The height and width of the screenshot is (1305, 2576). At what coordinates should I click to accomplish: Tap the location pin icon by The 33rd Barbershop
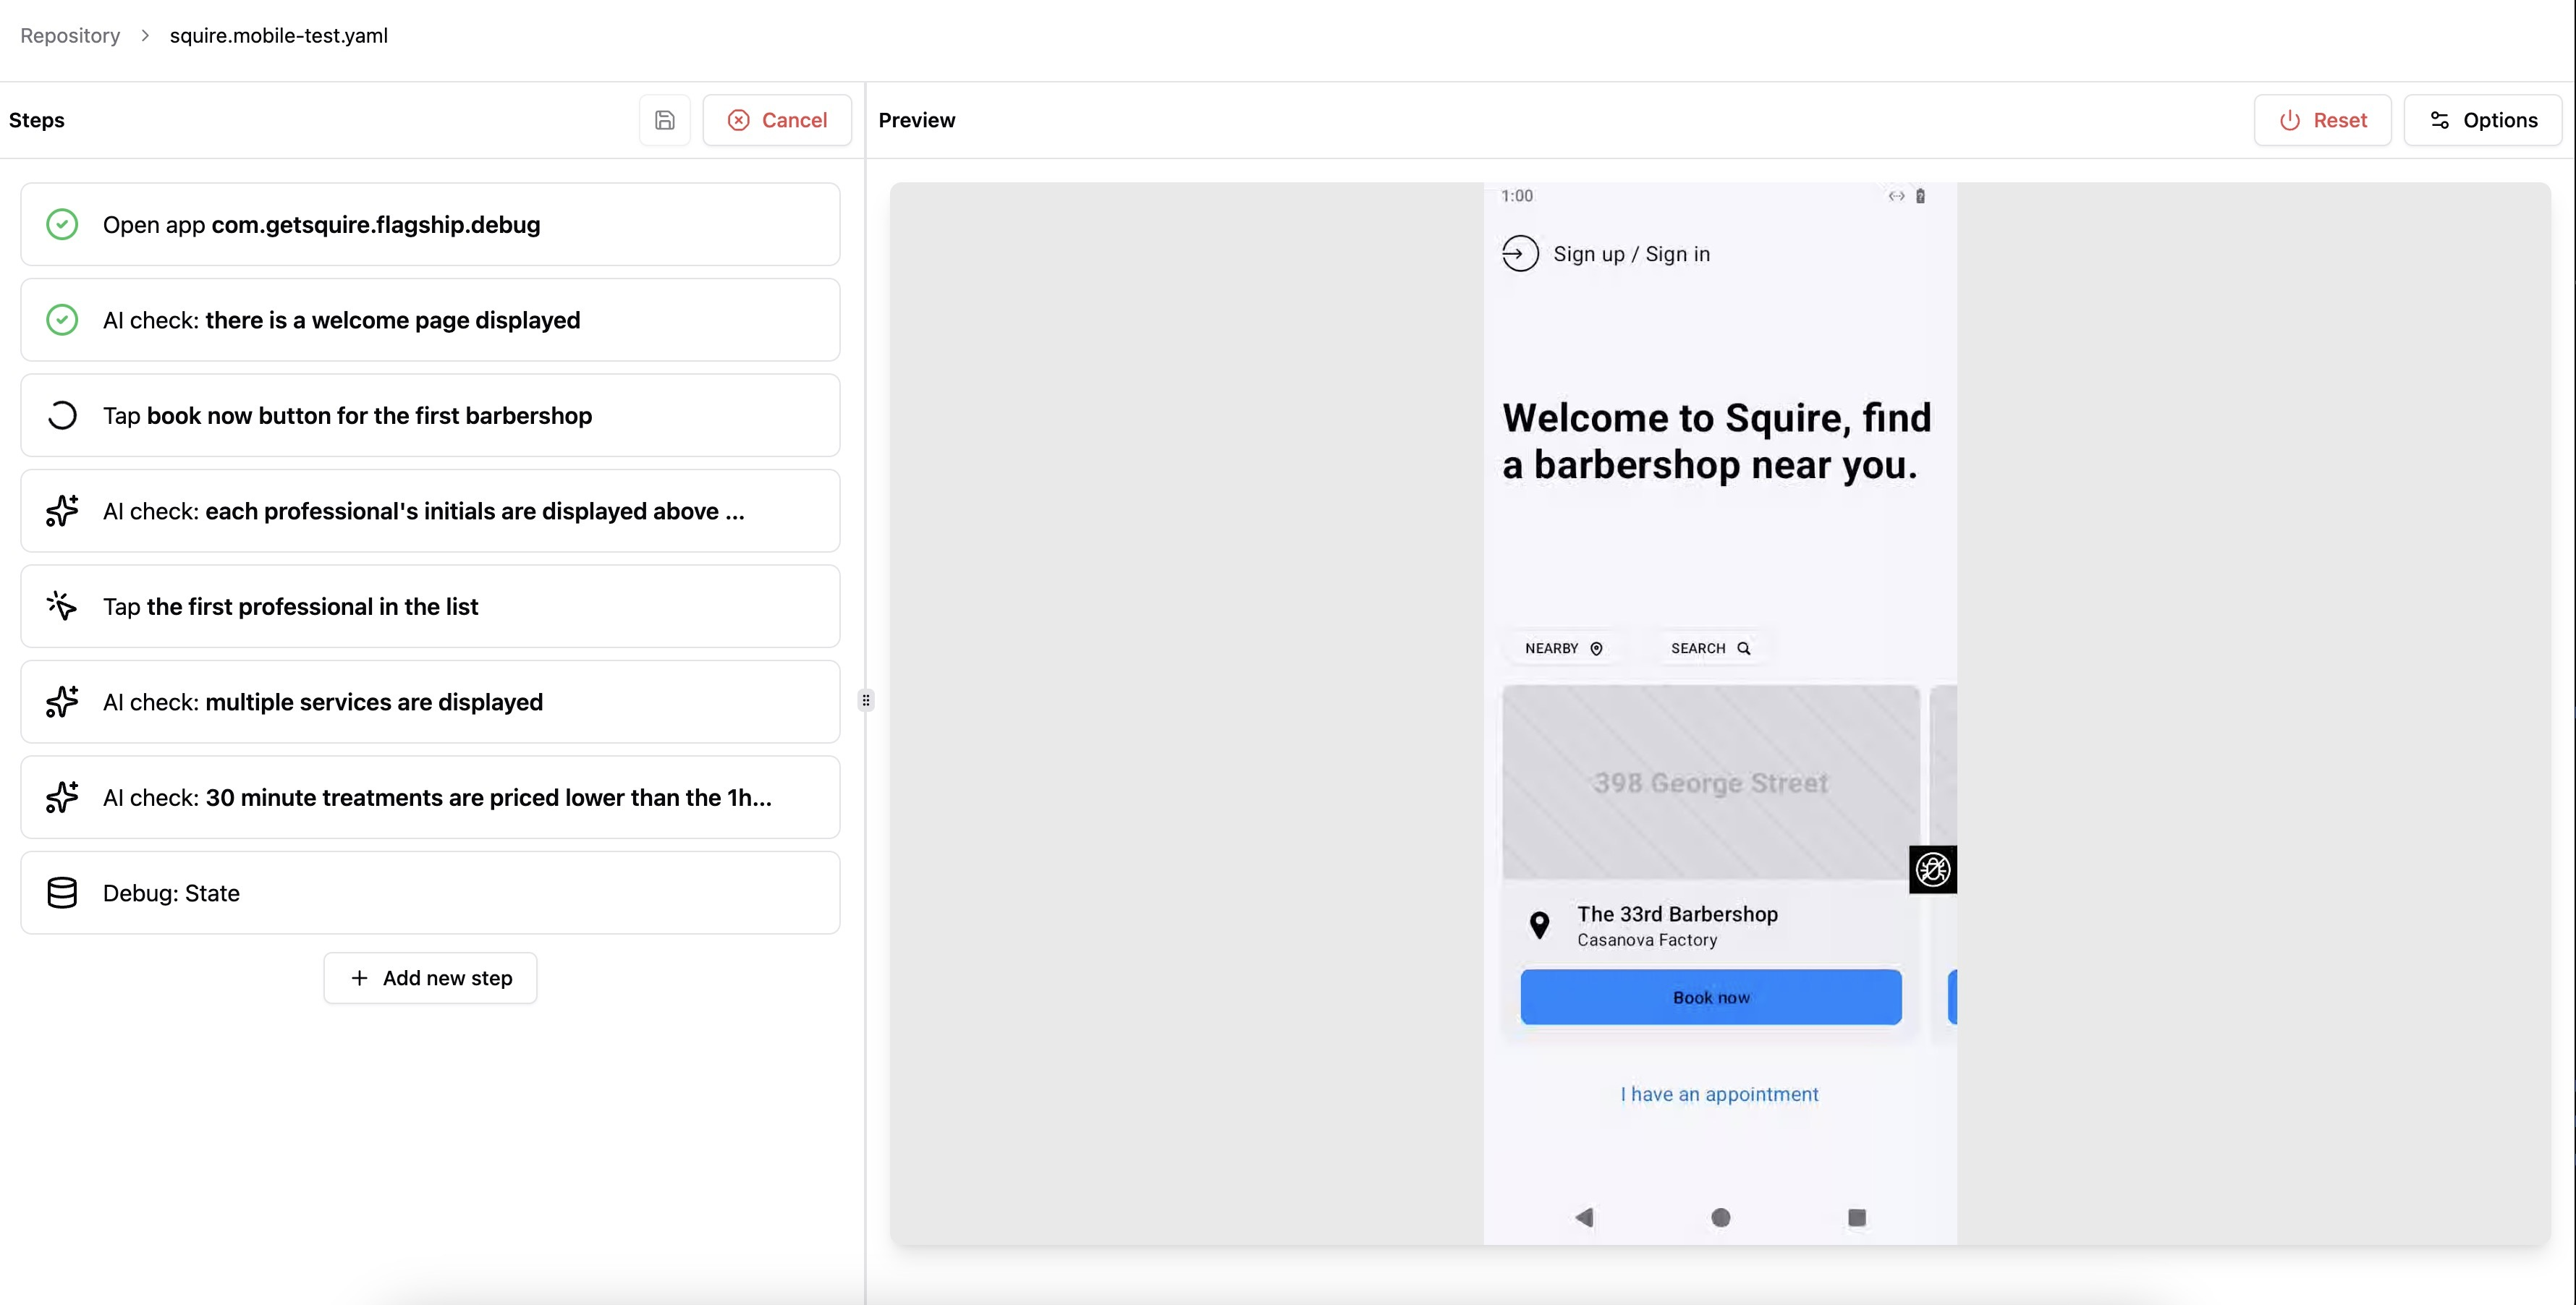(x=1540, y=925)
